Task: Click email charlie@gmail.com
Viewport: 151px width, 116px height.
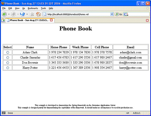Action: pos(130,57)
